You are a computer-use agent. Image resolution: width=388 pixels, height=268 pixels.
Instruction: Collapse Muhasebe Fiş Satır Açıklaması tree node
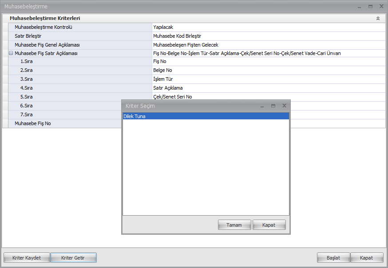click(11, 53)
